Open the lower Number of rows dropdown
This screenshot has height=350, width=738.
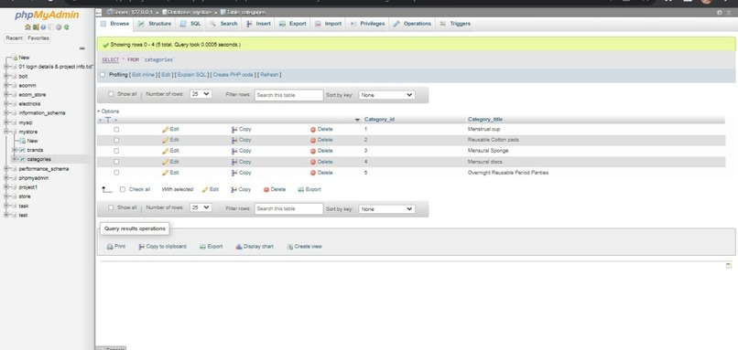point(201,207)
